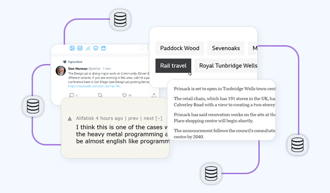Screen dimensions: 330x193
Task: Click the character count circle in tweet composer
Action: click(142, 48)
